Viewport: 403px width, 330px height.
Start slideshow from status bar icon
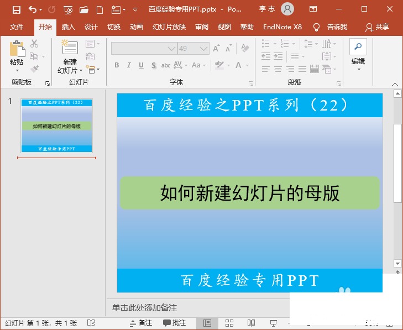[x=273, y=323]
